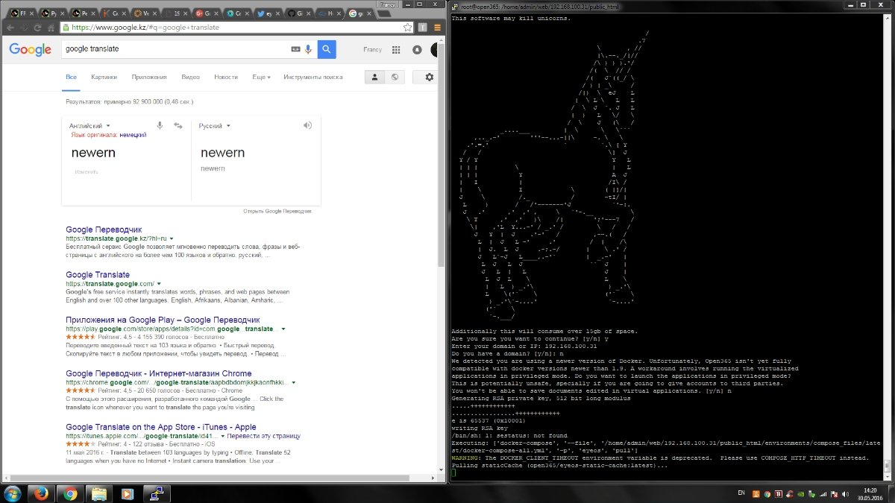Open the media player taskbar icon
This screenshot has height=503, width=895.
click(x=128, y=493)
